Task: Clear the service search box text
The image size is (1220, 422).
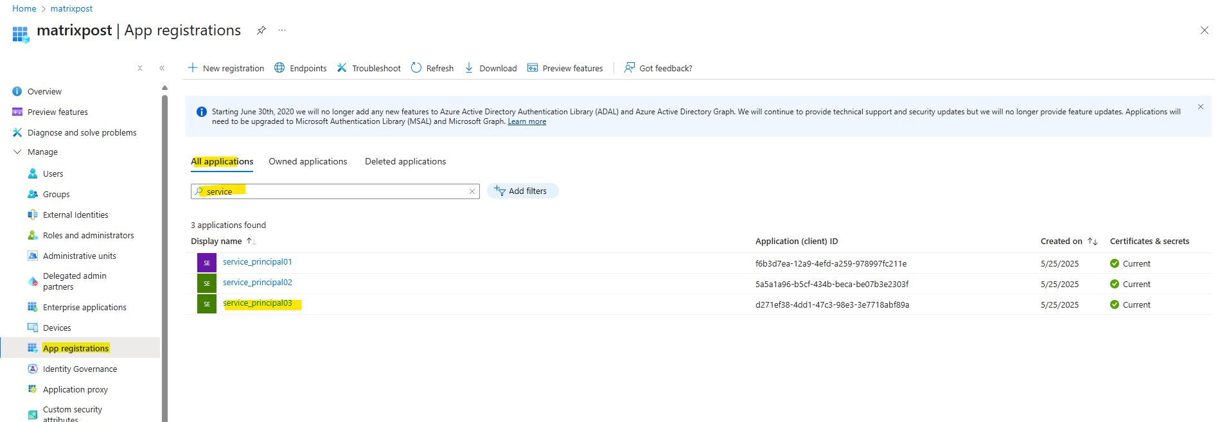Action: [x=472, y=191]
